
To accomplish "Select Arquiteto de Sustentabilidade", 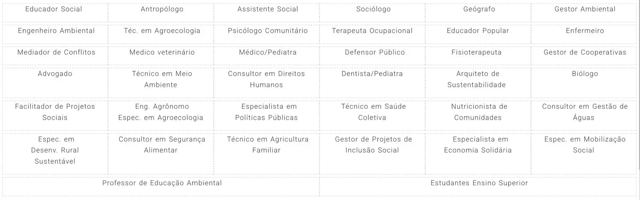I will pyautogui.click(x=477, y=79).
